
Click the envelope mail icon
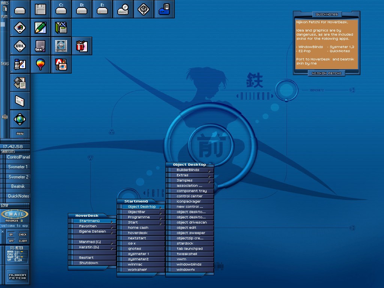point(20,101)
